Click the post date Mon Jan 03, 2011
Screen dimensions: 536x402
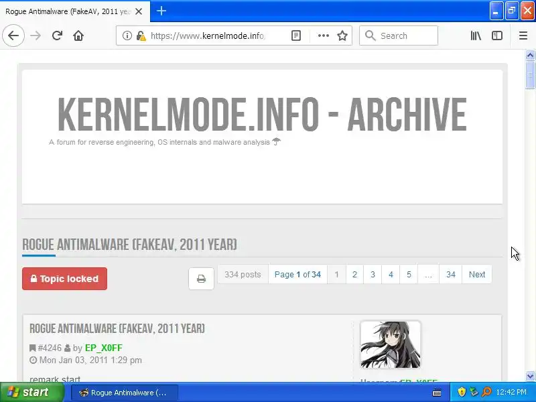(x=90, y=360)
